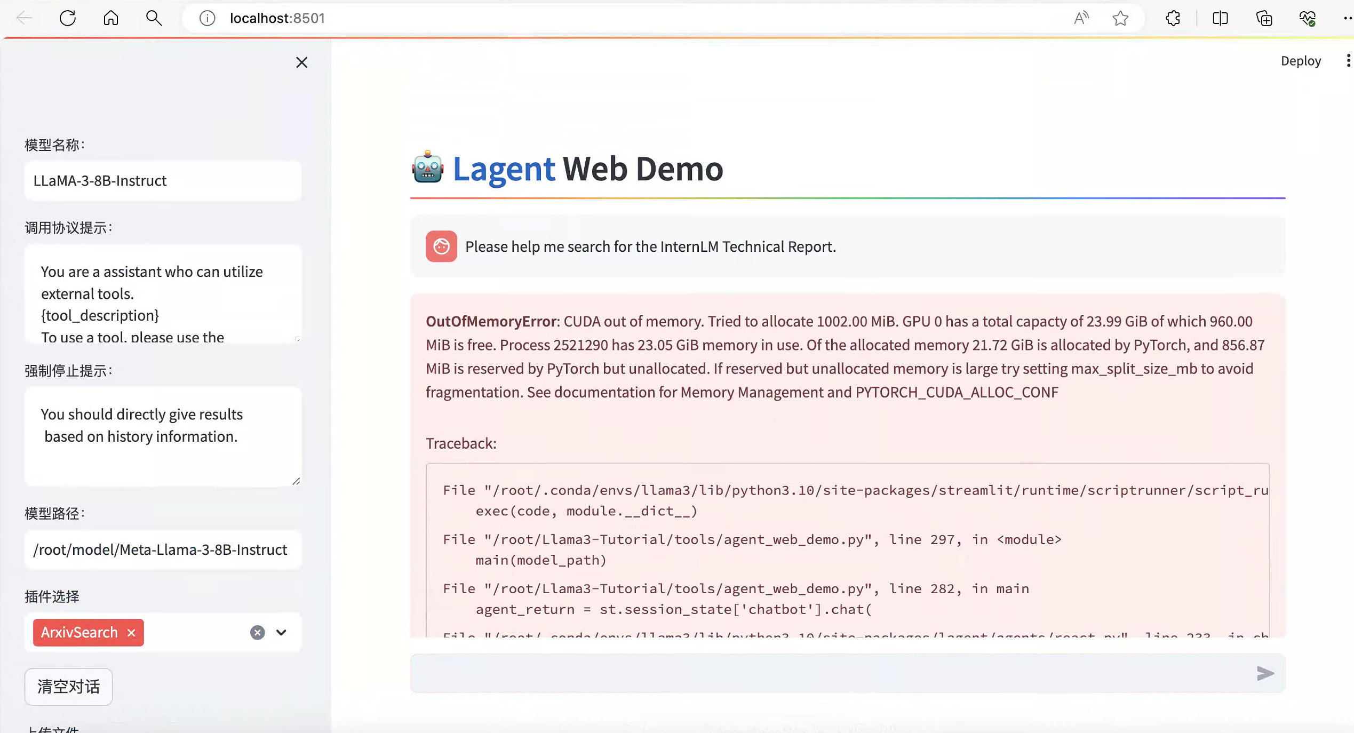This screenshot has height=733, width=1354.
Task: Expand the browser overflow menu
Action: (x=1347, y=18)
